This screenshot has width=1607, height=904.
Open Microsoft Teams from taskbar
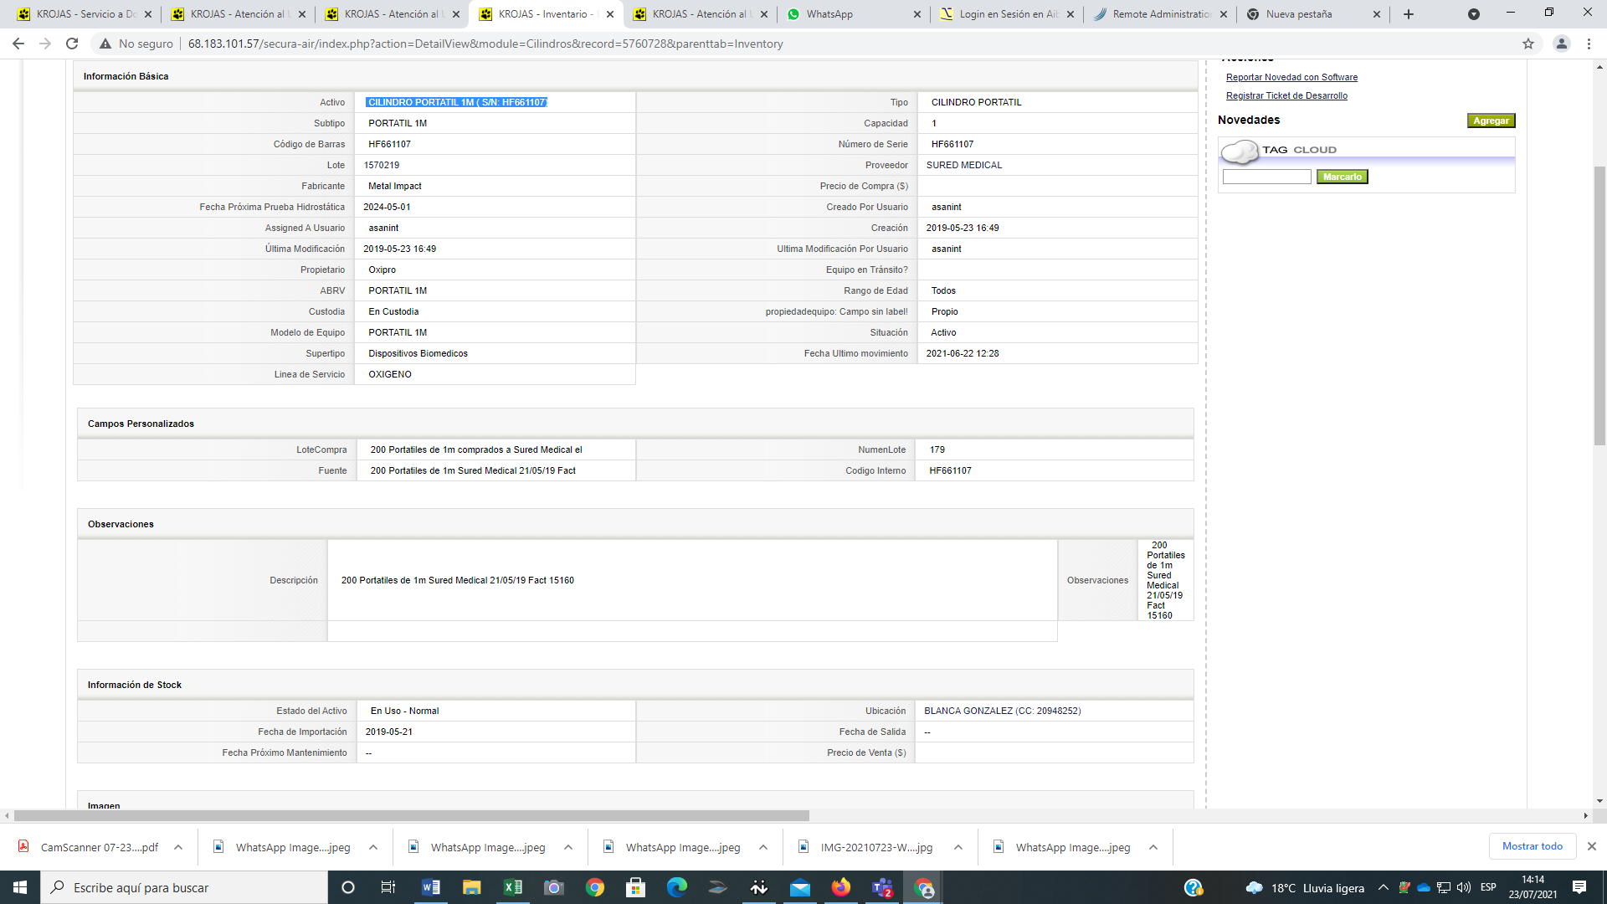pos(882,887)
